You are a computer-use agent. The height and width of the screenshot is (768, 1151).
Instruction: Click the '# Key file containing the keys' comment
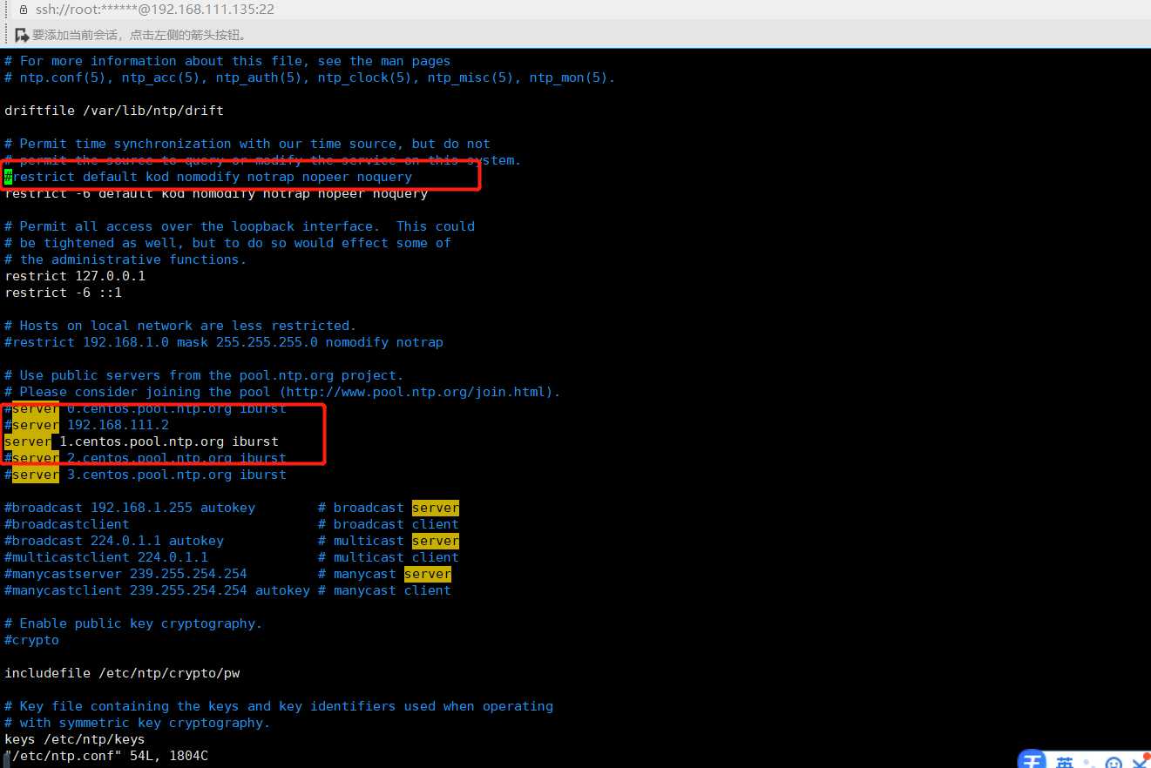pyautogui.click(x=279, y=706)
